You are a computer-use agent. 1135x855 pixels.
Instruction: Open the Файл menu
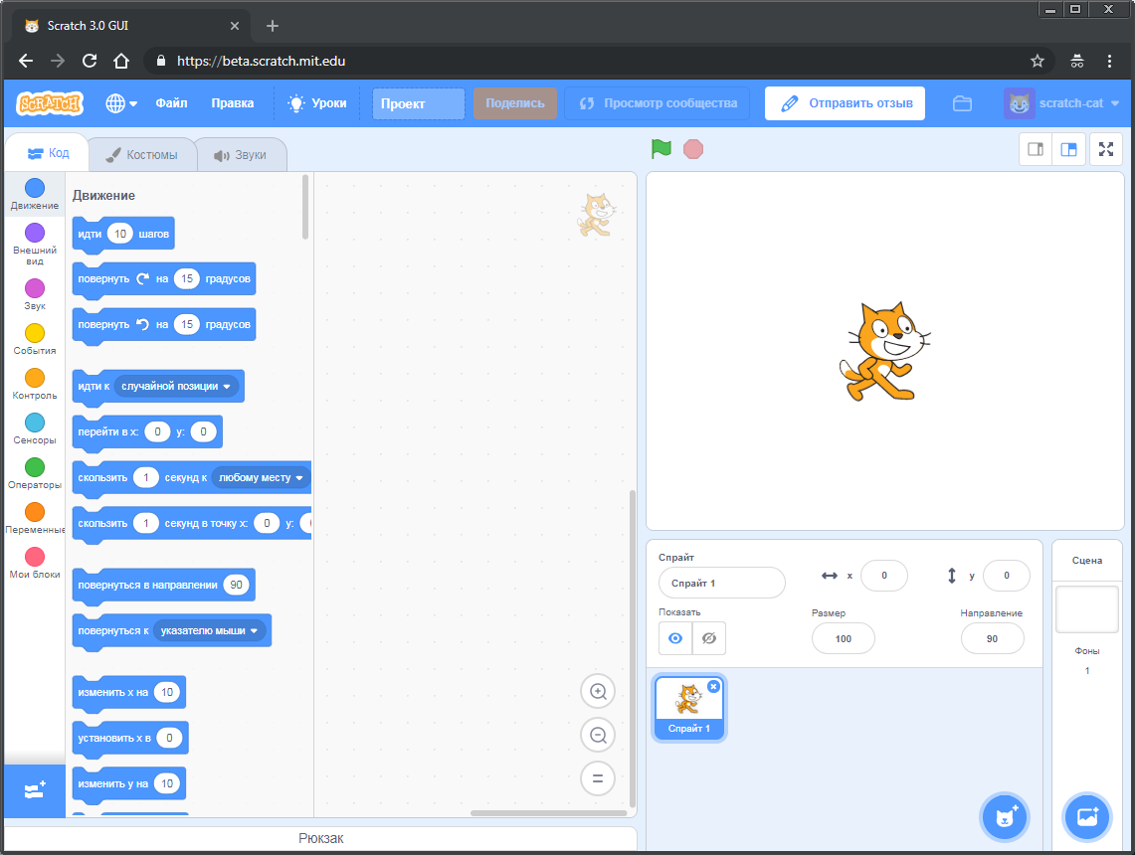coord(171,103)
